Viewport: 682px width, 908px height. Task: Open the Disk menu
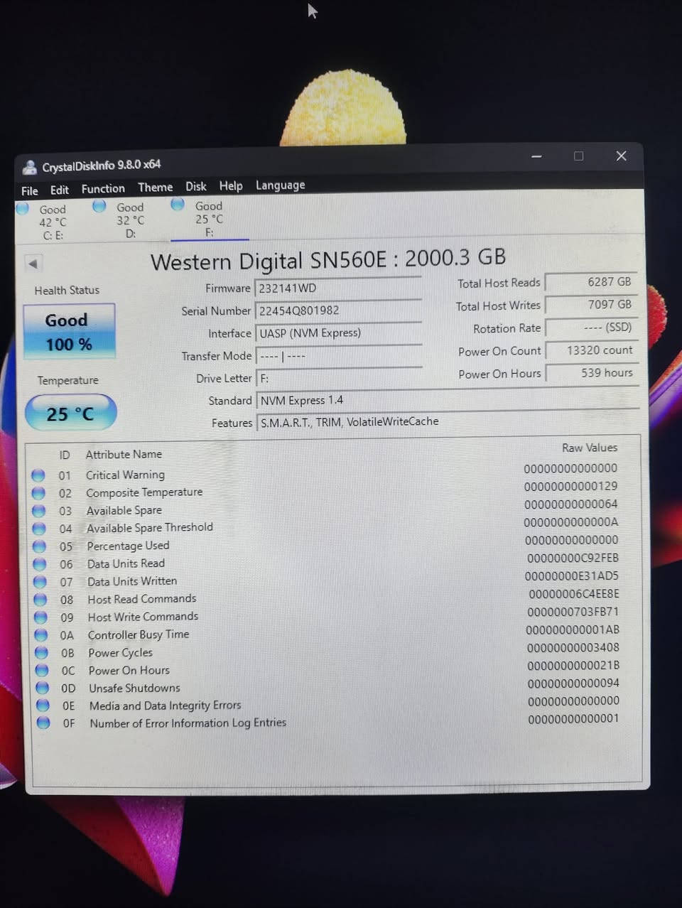click(195, 186)
